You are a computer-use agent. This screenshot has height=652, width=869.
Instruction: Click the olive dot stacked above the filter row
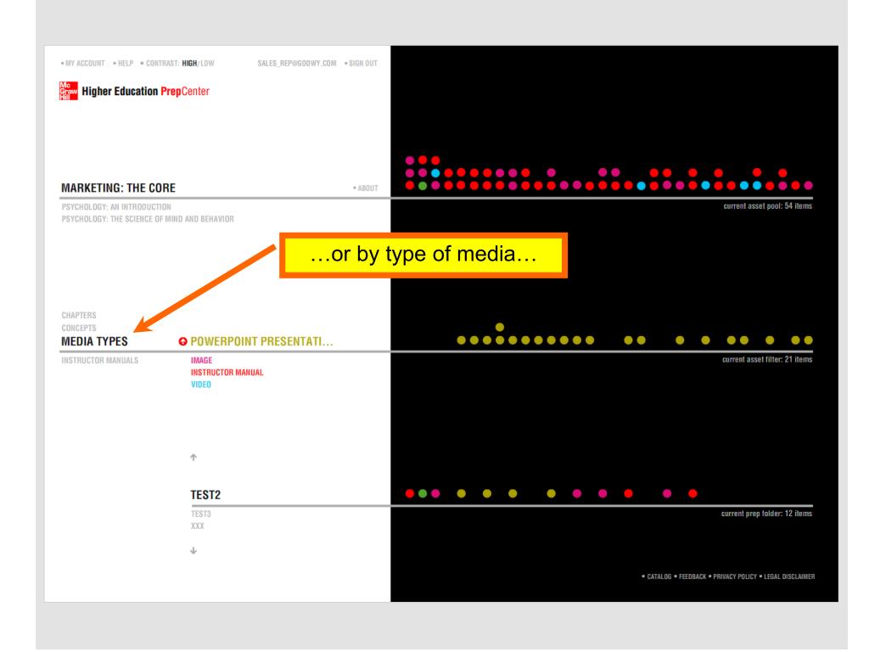click(x=500, y=327)
